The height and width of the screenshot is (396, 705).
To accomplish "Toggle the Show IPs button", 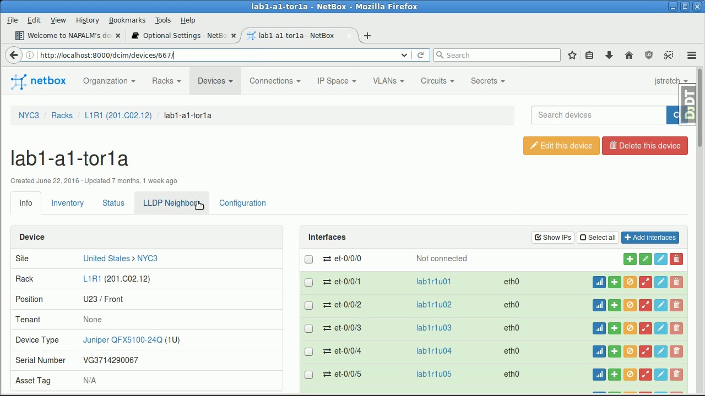I will [553, 238].
